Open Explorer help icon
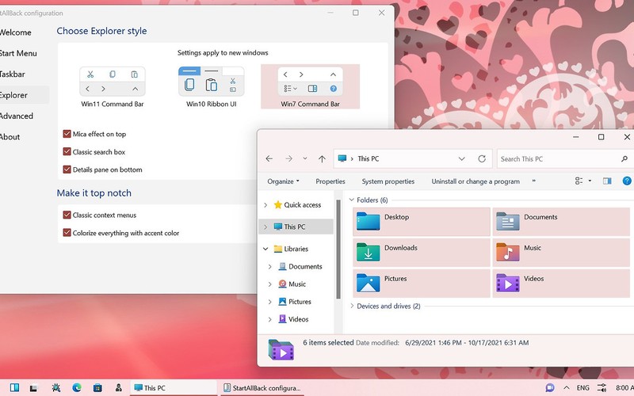 [627, 181]
